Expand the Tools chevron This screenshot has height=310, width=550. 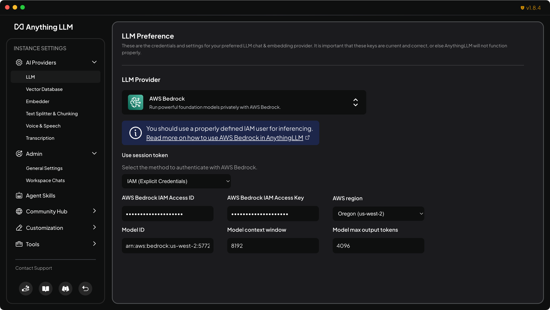pos(94,244)
